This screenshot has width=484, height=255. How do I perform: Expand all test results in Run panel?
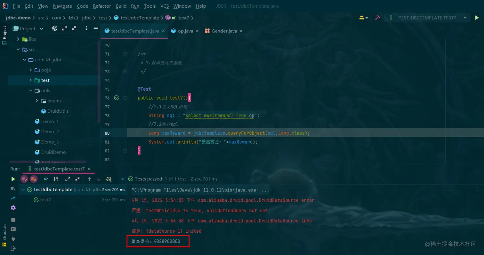pos(68,179)
